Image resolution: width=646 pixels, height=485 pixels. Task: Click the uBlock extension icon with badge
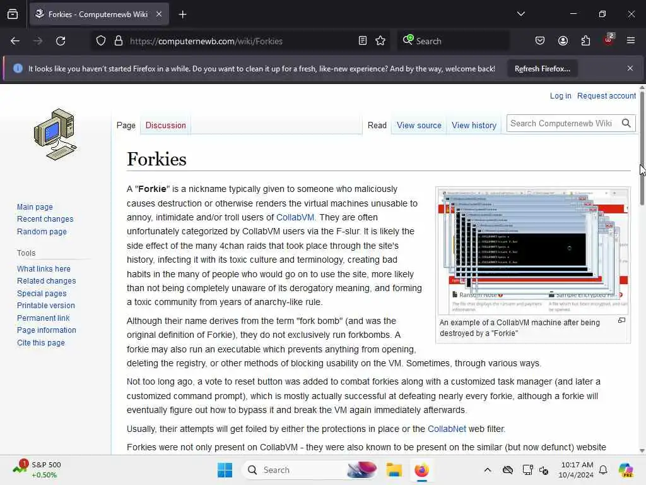click(x=609, y=40)
